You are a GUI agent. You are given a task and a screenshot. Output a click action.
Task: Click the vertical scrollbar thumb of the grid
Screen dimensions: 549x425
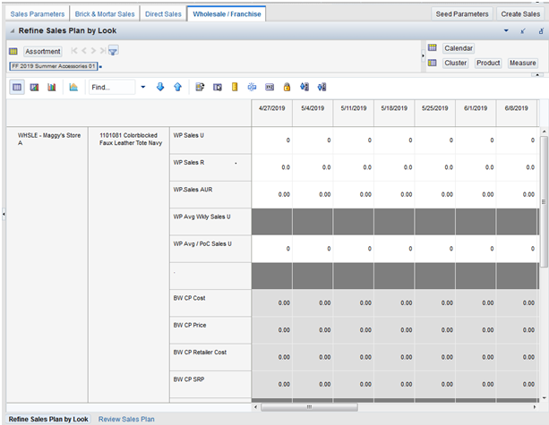click(544, 202)
